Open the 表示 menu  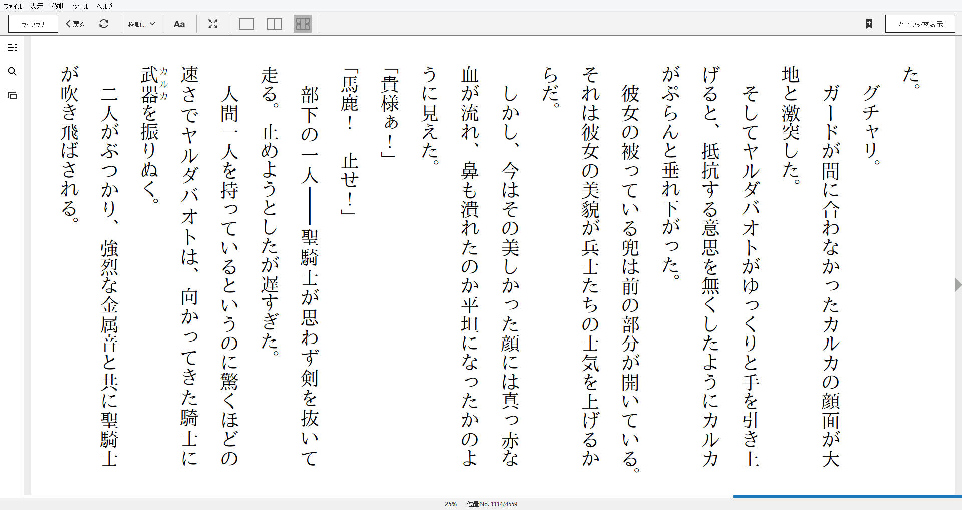[37, 6]
